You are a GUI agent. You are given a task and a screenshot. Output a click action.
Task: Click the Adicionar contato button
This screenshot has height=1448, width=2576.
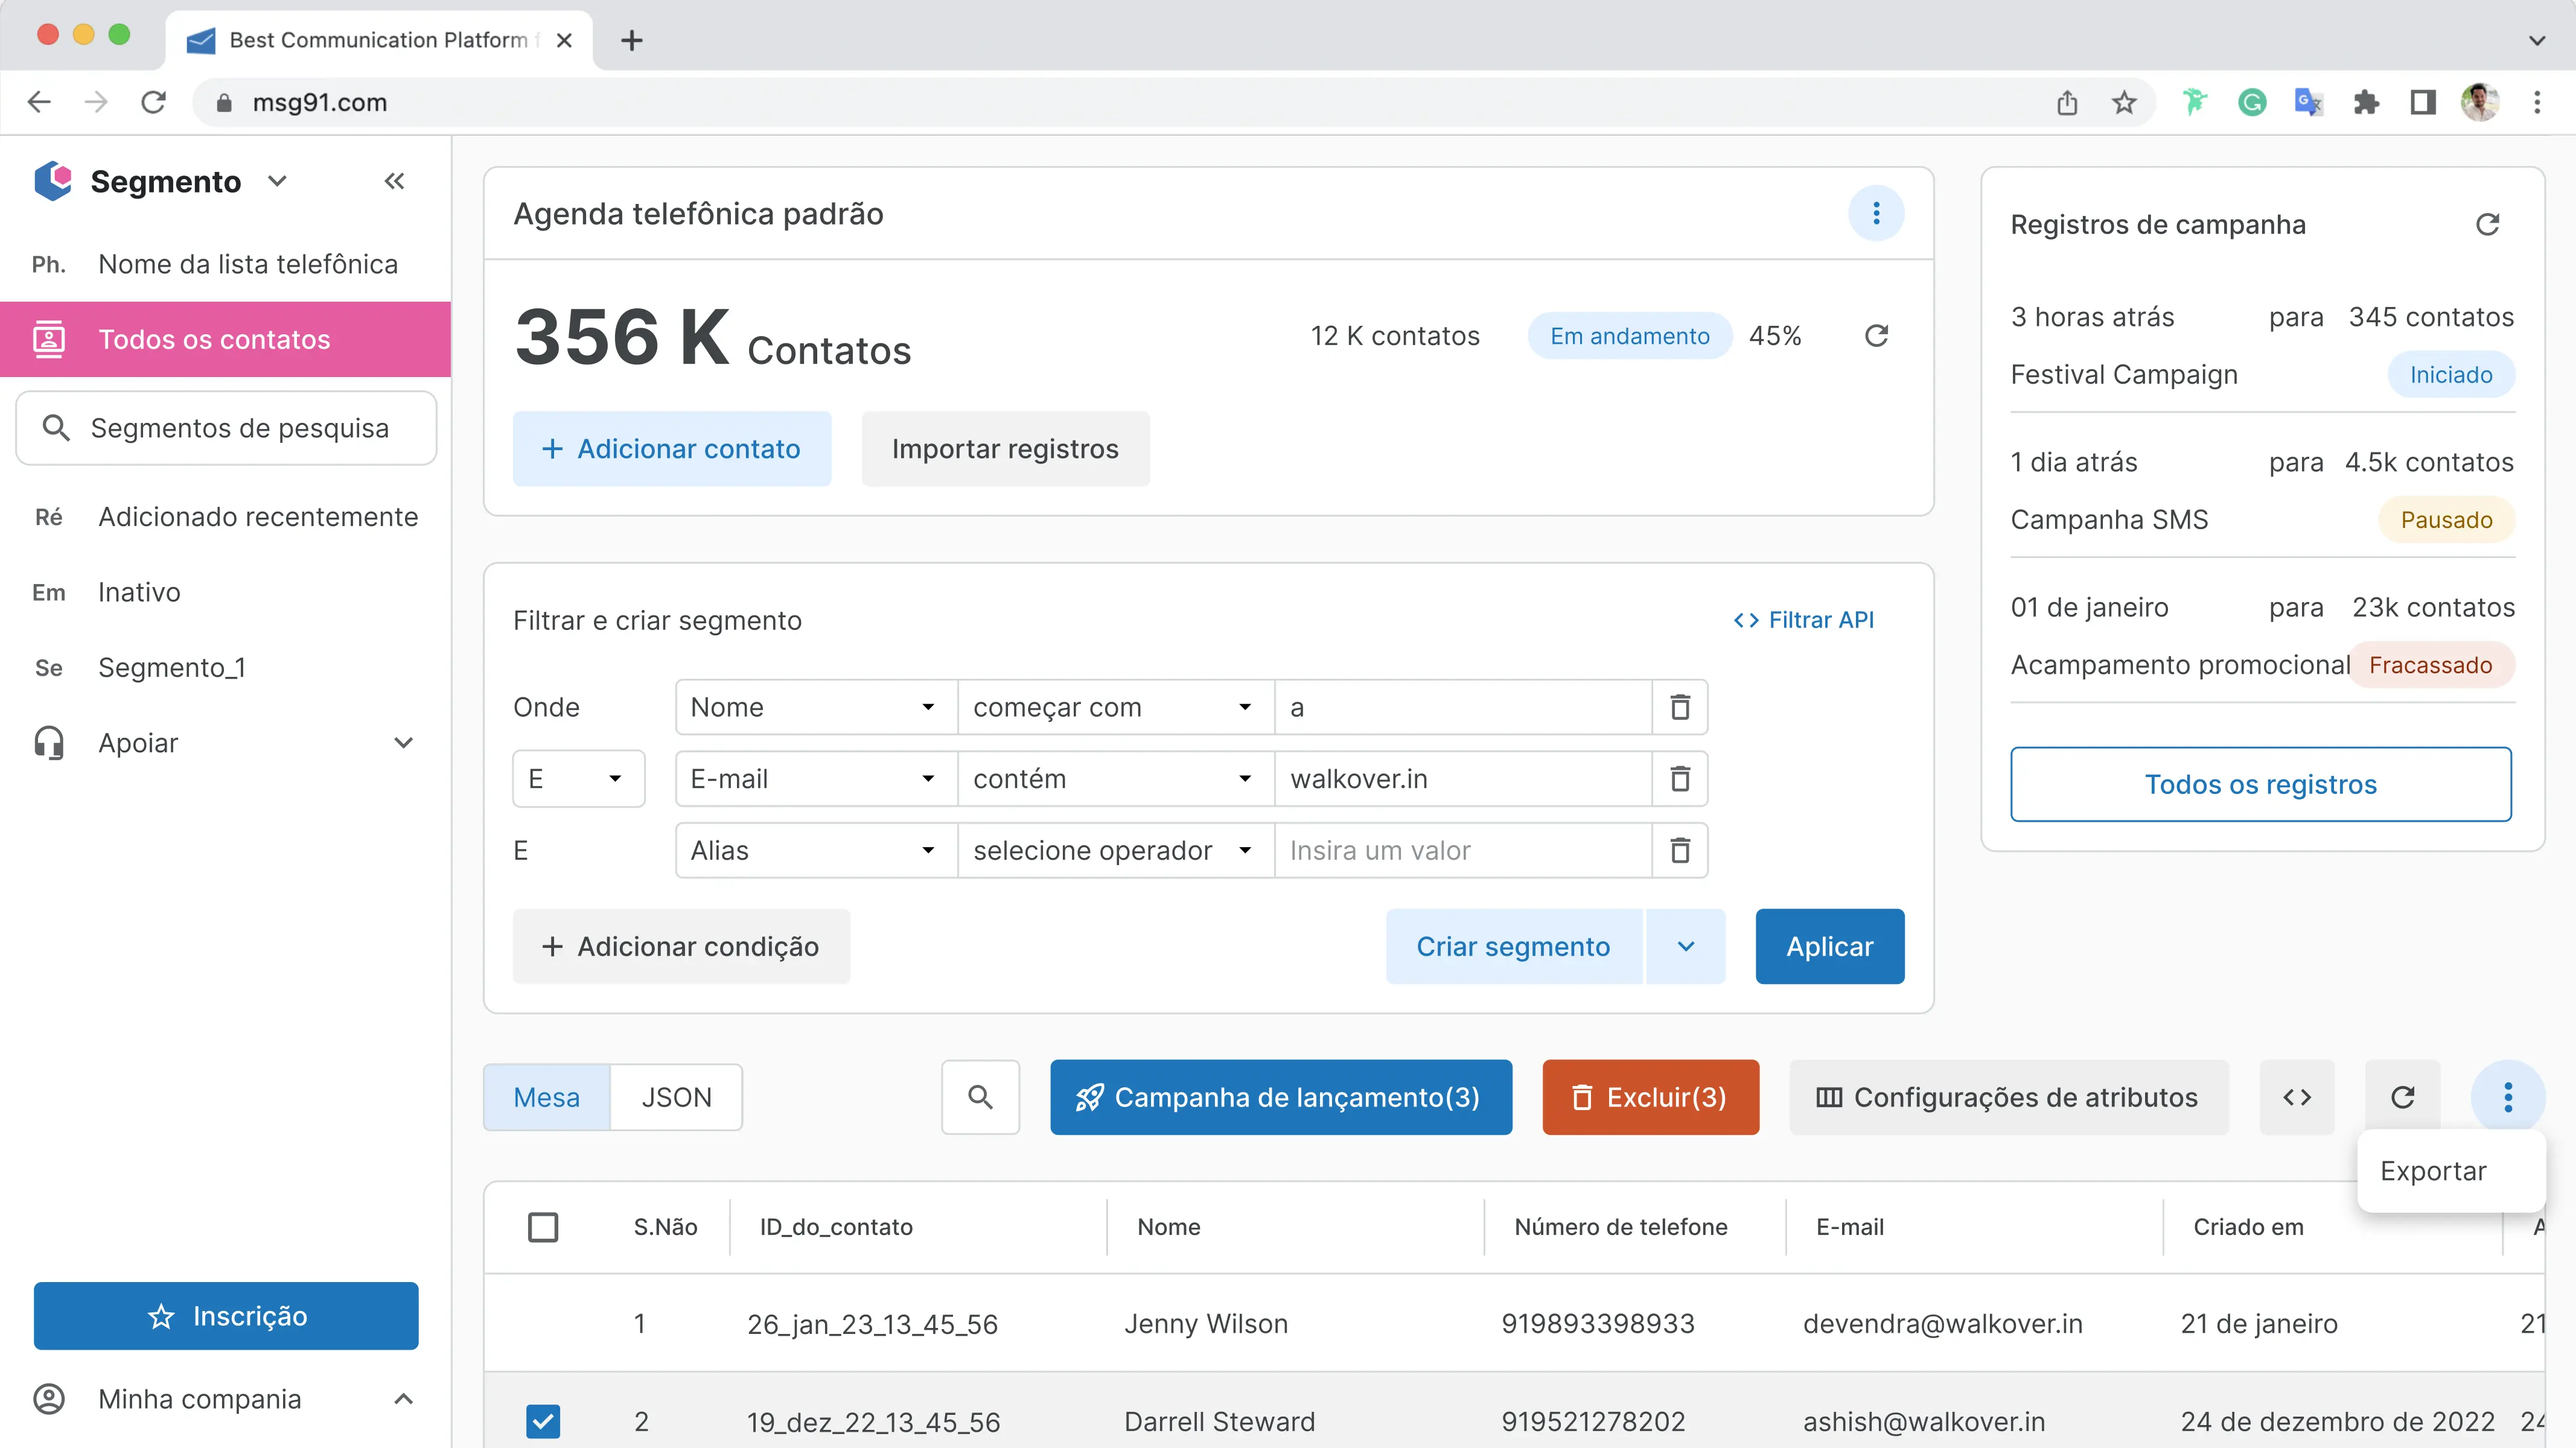pos(671,449)
